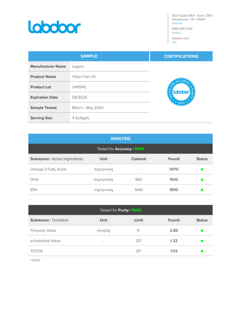This screenshot has height=311, width=241.
Task: Click the 'Manufacturer Name' label
Action: 48,67
